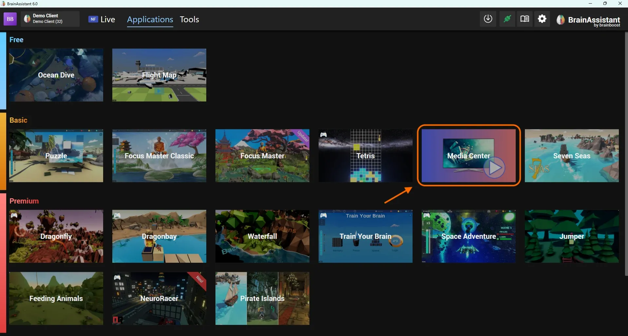
Task: Open the manual book icon
Action: [x=525, y=19]
